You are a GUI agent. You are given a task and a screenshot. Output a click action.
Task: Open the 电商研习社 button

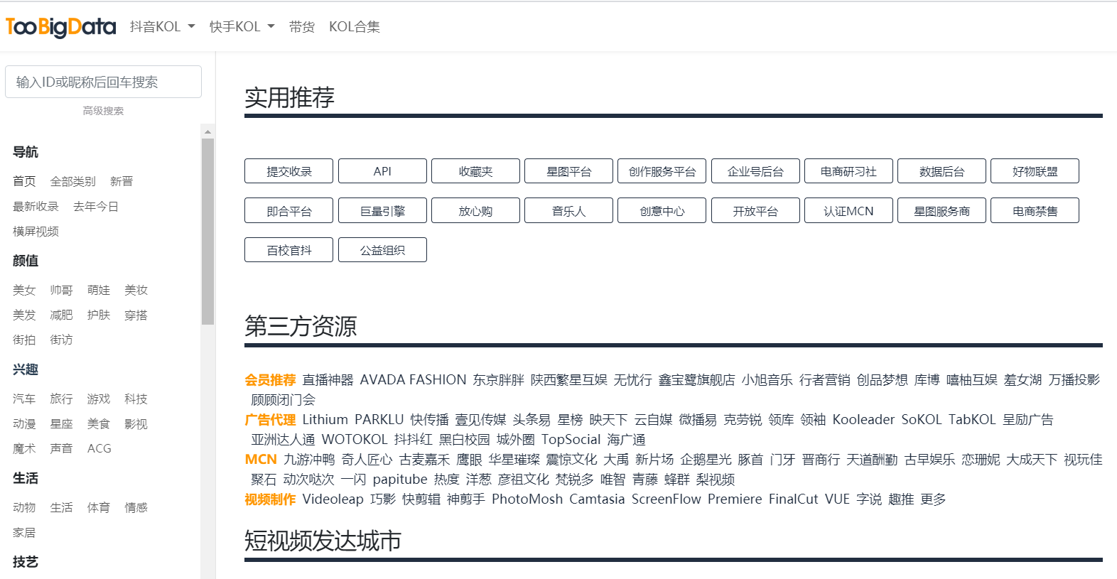coord(848,171)
